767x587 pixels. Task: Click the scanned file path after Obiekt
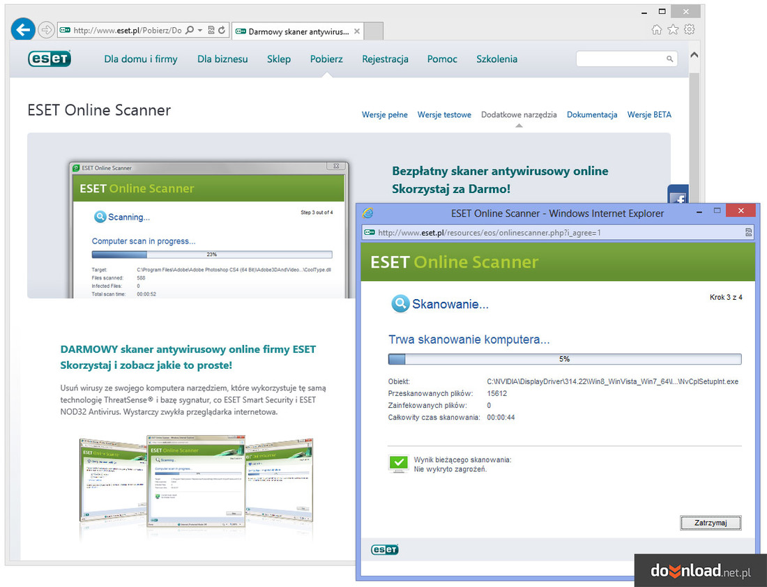(x=612, y=381)
